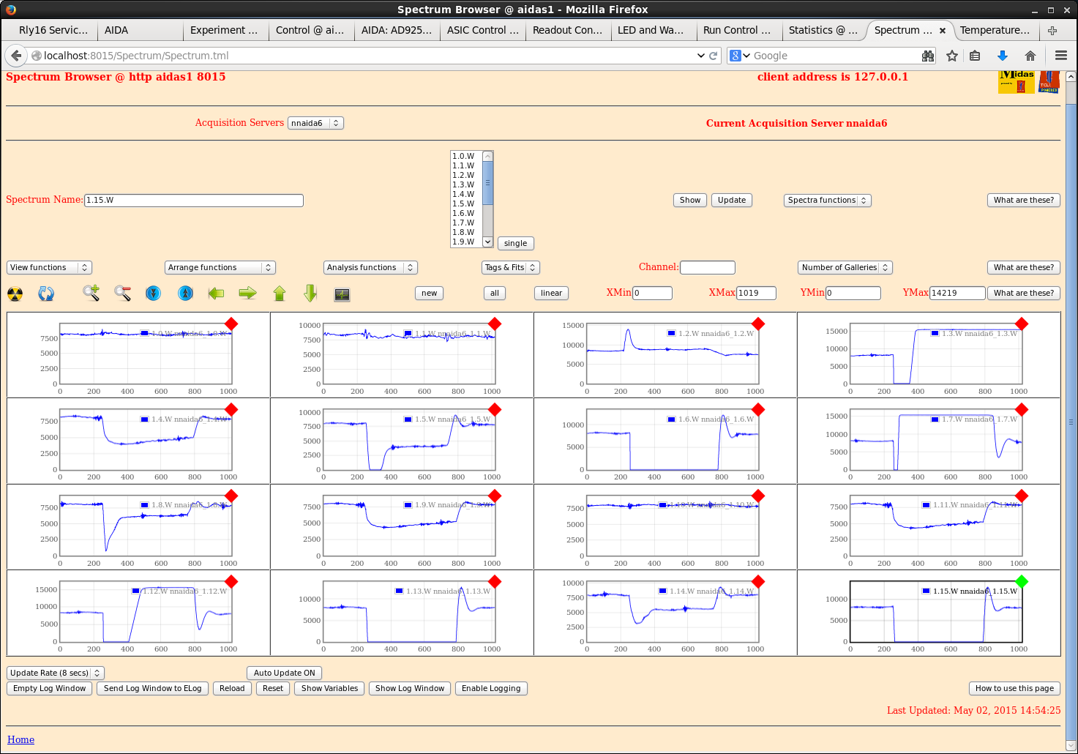
Task: Click the yellow radiation icon
Action: [x=15, y=294]
